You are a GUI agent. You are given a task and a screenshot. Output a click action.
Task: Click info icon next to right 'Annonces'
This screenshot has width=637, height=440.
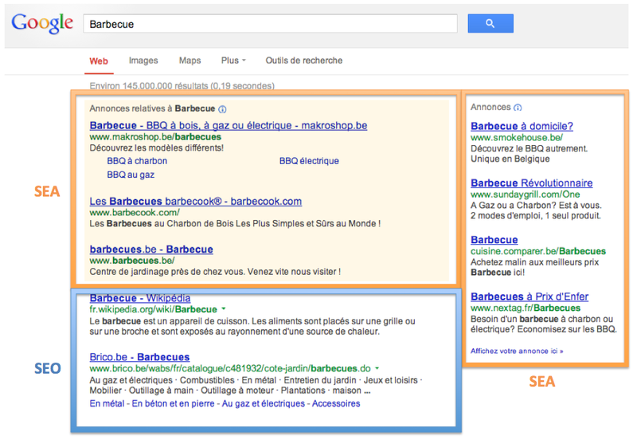518,108
